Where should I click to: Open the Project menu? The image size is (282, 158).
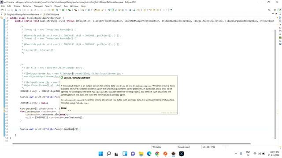tap(58, 6)
